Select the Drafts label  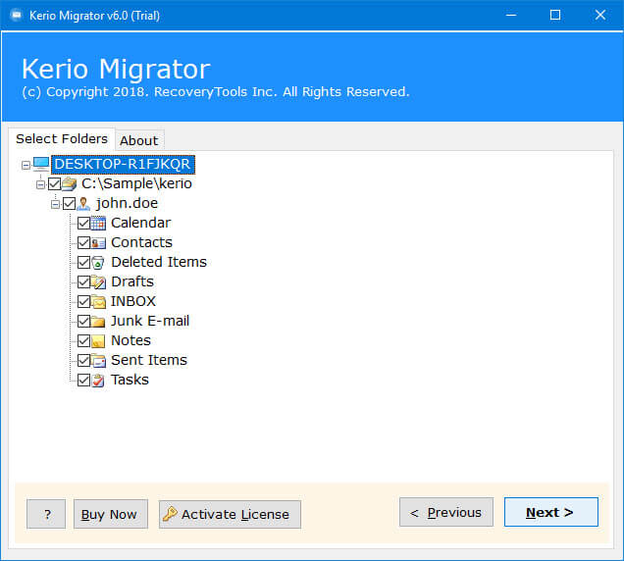pyautogui.click(x=132, y=281)
